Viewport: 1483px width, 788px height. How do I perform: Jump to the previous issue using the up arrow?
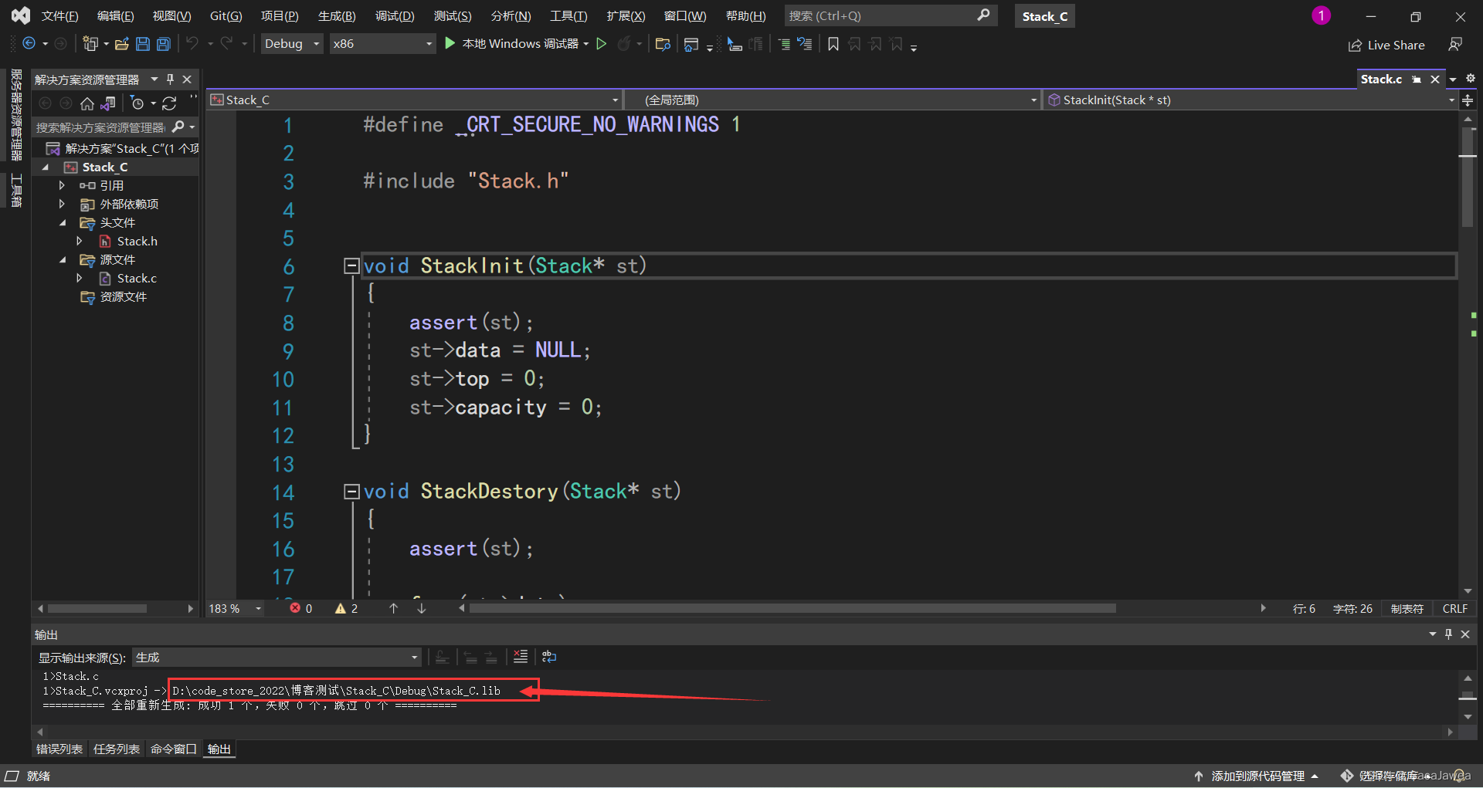coord(394,608)
